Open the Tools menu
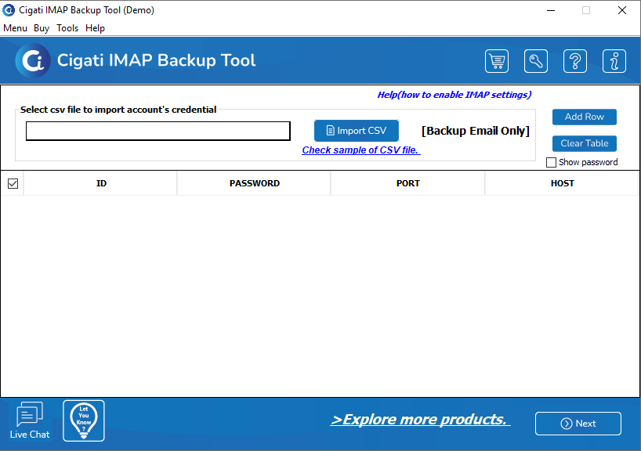 pyautogui.click(x=67, y=27)
